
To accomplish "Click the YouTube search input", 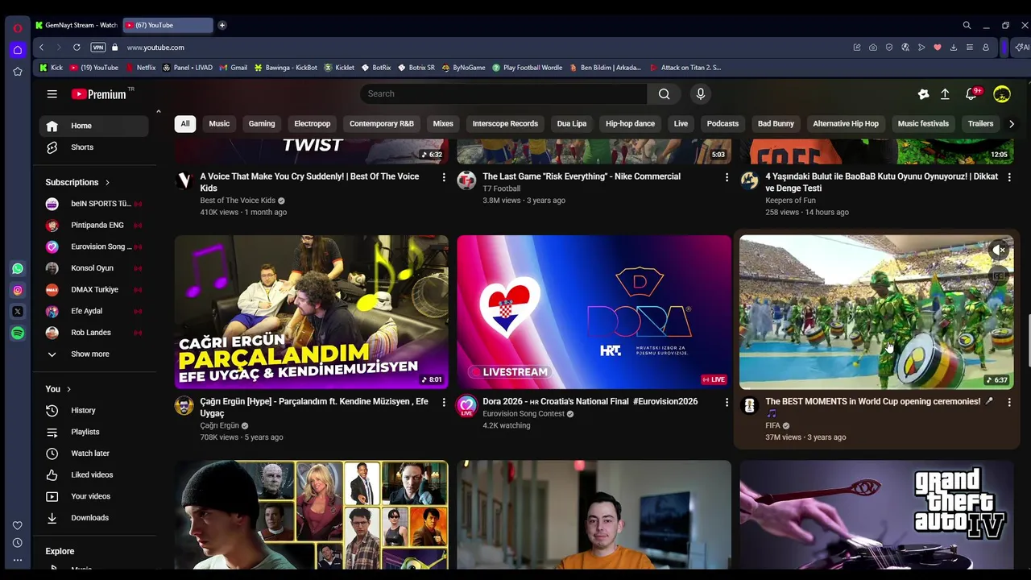I will 503,93.
